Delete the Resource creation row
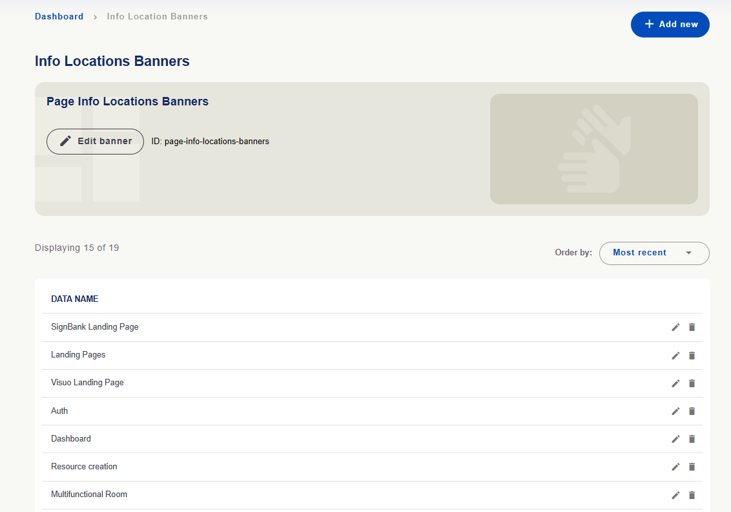Viewport: 731px width, 512px height. [x=692, y=467]
